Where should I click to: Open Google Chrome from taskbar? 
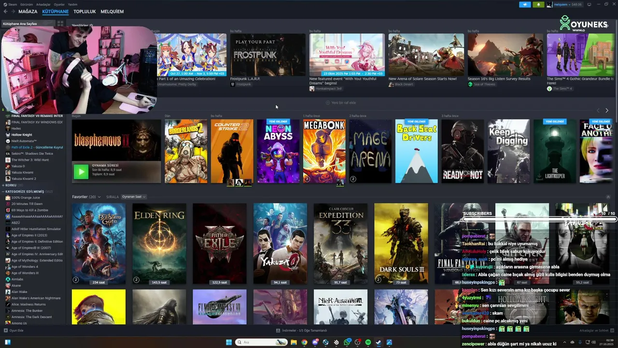(x=304, y=342)
